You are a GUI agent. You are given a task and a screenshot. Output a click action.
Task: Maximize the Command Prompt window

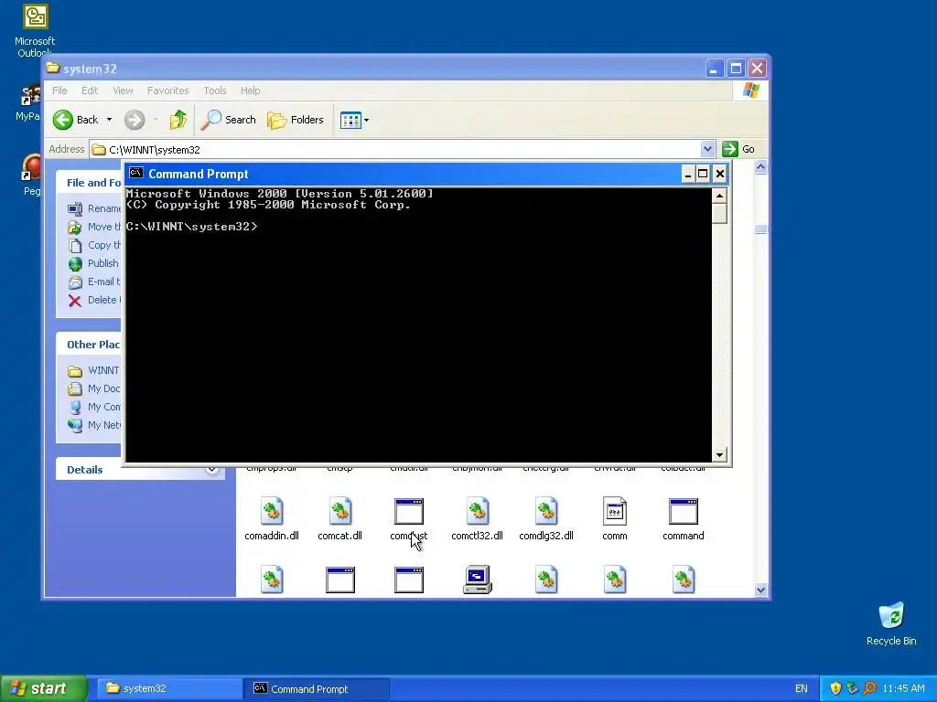click(x=704, y=174)
